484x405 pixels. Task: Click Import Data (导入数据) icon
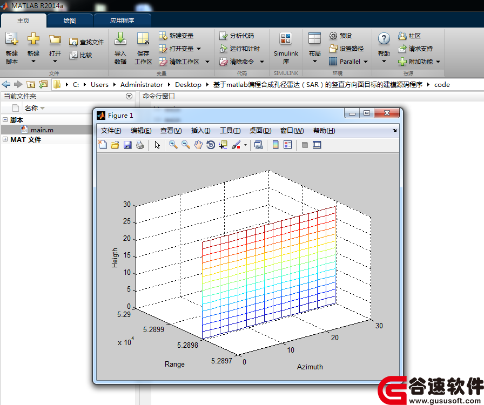pyautogui.click(x=120, y=39)
